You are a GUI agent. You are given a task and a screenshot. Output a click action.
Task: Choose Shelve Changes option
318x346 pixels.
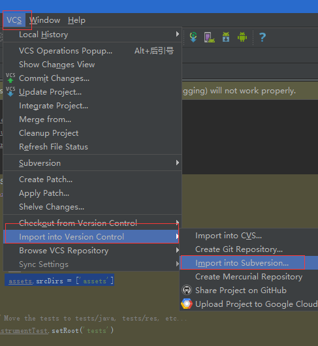coord(92,207)
